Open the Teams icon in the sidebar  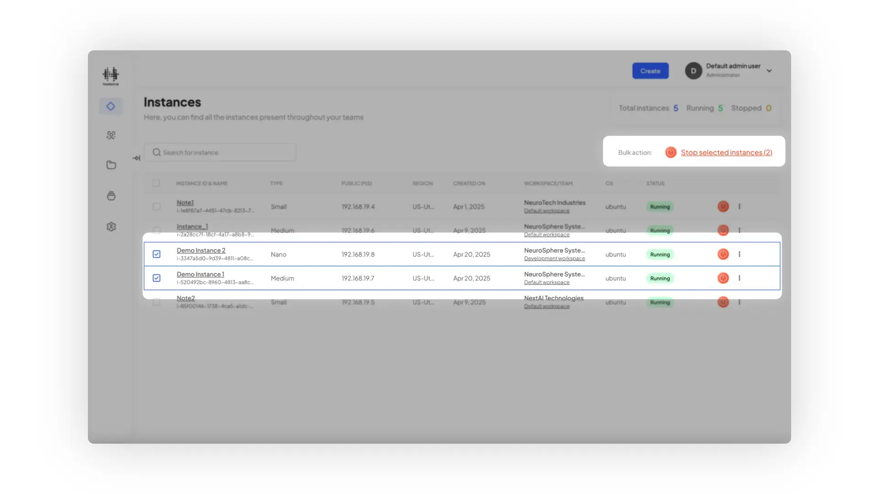pos(111,135)
